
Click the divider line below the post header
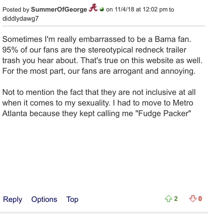[104, 26]
